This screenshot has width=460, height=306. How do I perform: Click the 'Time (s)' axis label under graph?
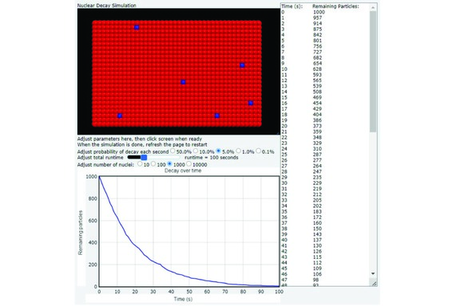183,299
